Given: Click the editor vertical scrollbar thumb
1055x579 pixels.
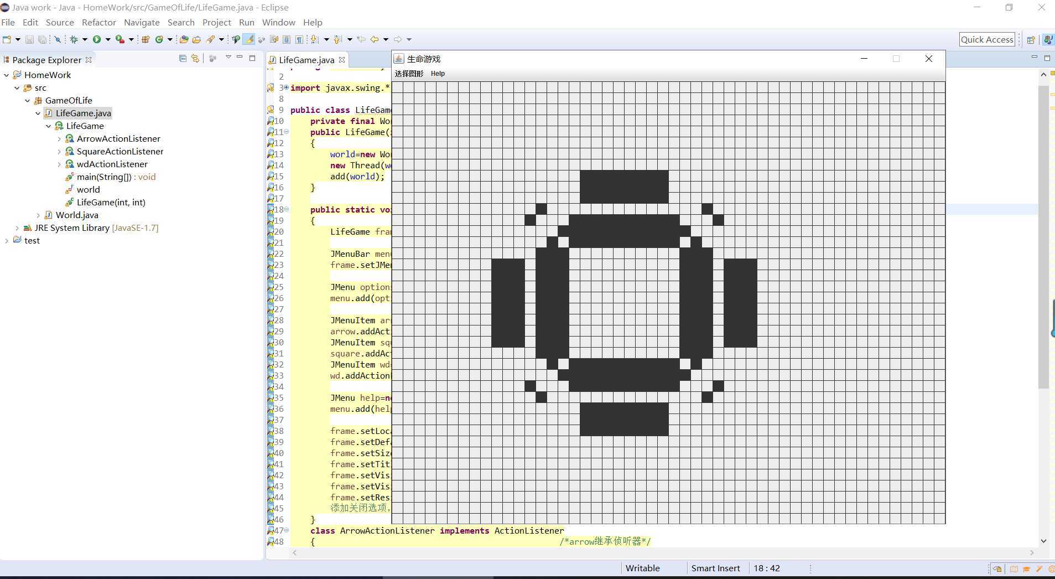Looking at the screenshot, I should click(1043, 238).
